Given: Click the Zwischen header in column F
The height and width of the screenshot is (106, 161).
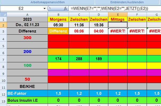Looking at the screenshot, I should (137, 19).
